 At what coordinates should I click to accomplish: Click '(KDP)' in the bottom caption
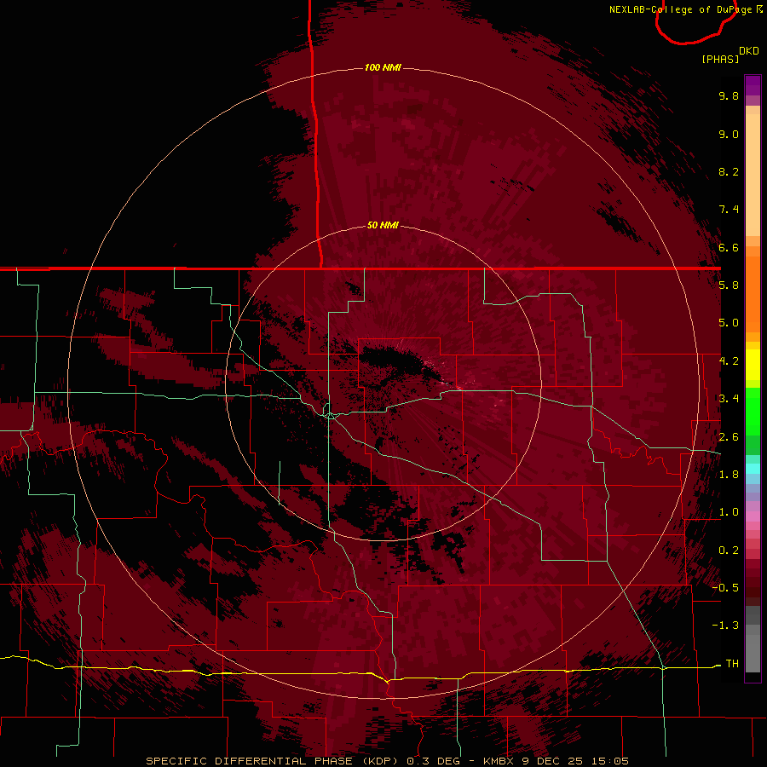(x=382, y=761)
